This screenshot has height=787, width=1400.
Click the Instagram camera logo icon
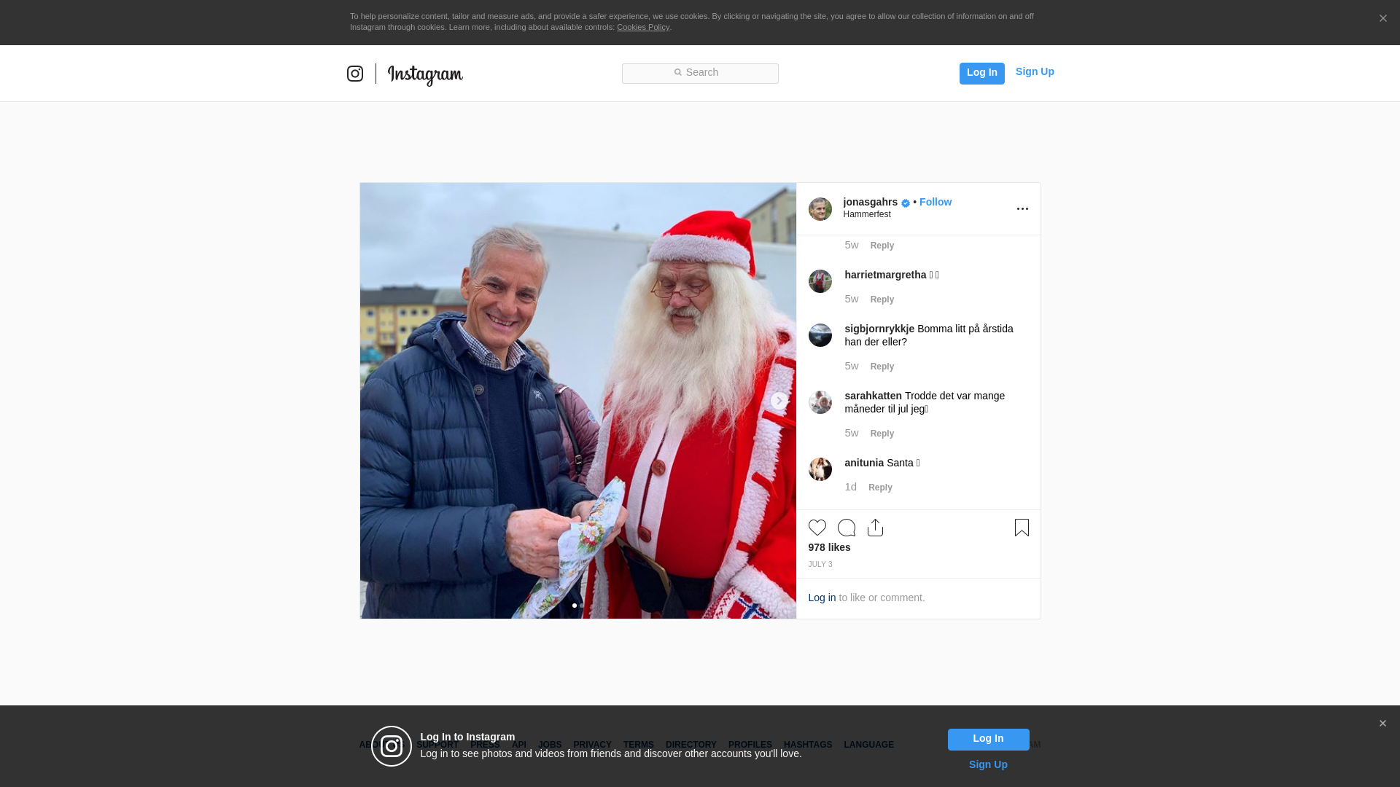355,74
